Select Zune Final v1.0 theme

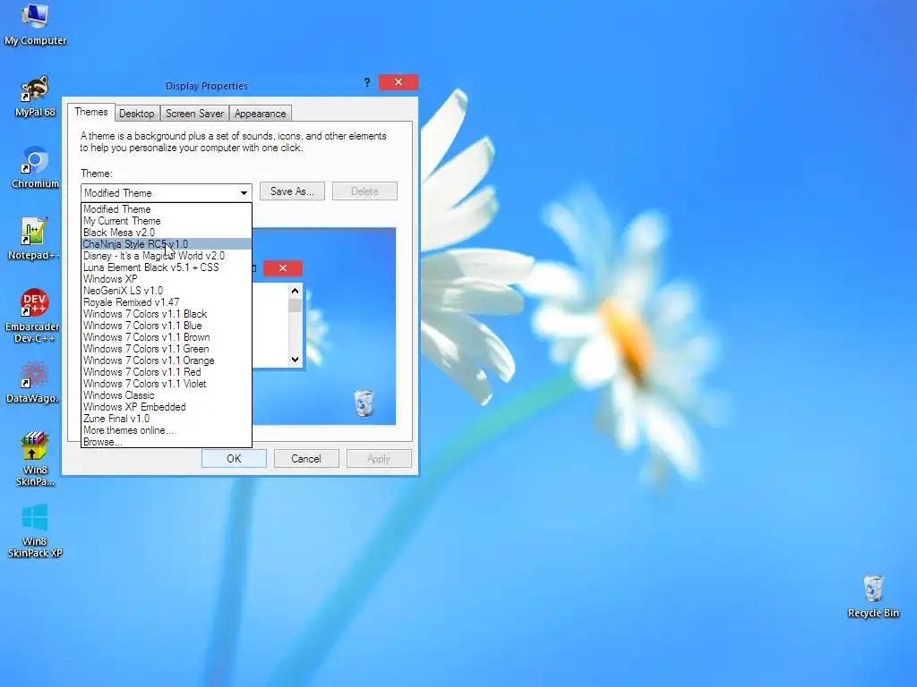pos(167,419)
